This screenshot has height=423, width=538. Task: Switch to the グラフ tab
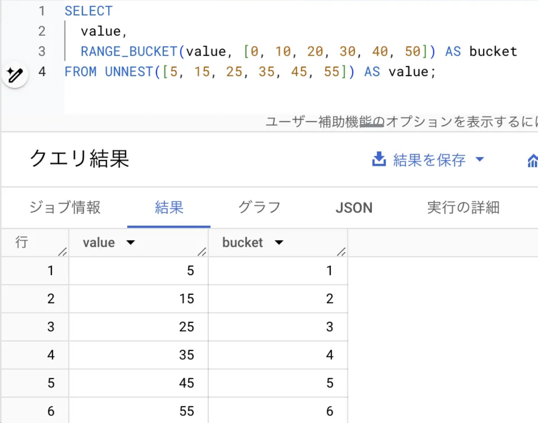pos(259,207)
